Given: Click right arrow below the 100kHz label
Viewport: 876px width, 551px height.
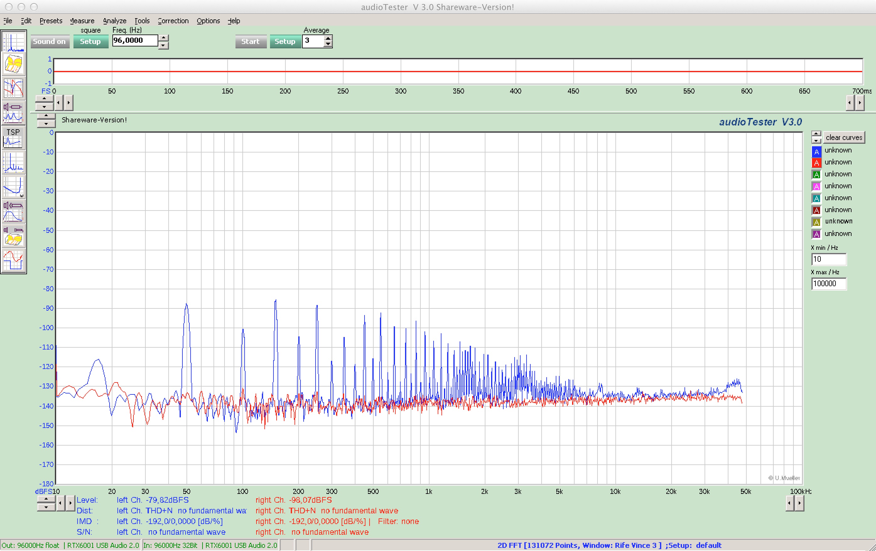Looking at the screenshot, I should (799, 503).
